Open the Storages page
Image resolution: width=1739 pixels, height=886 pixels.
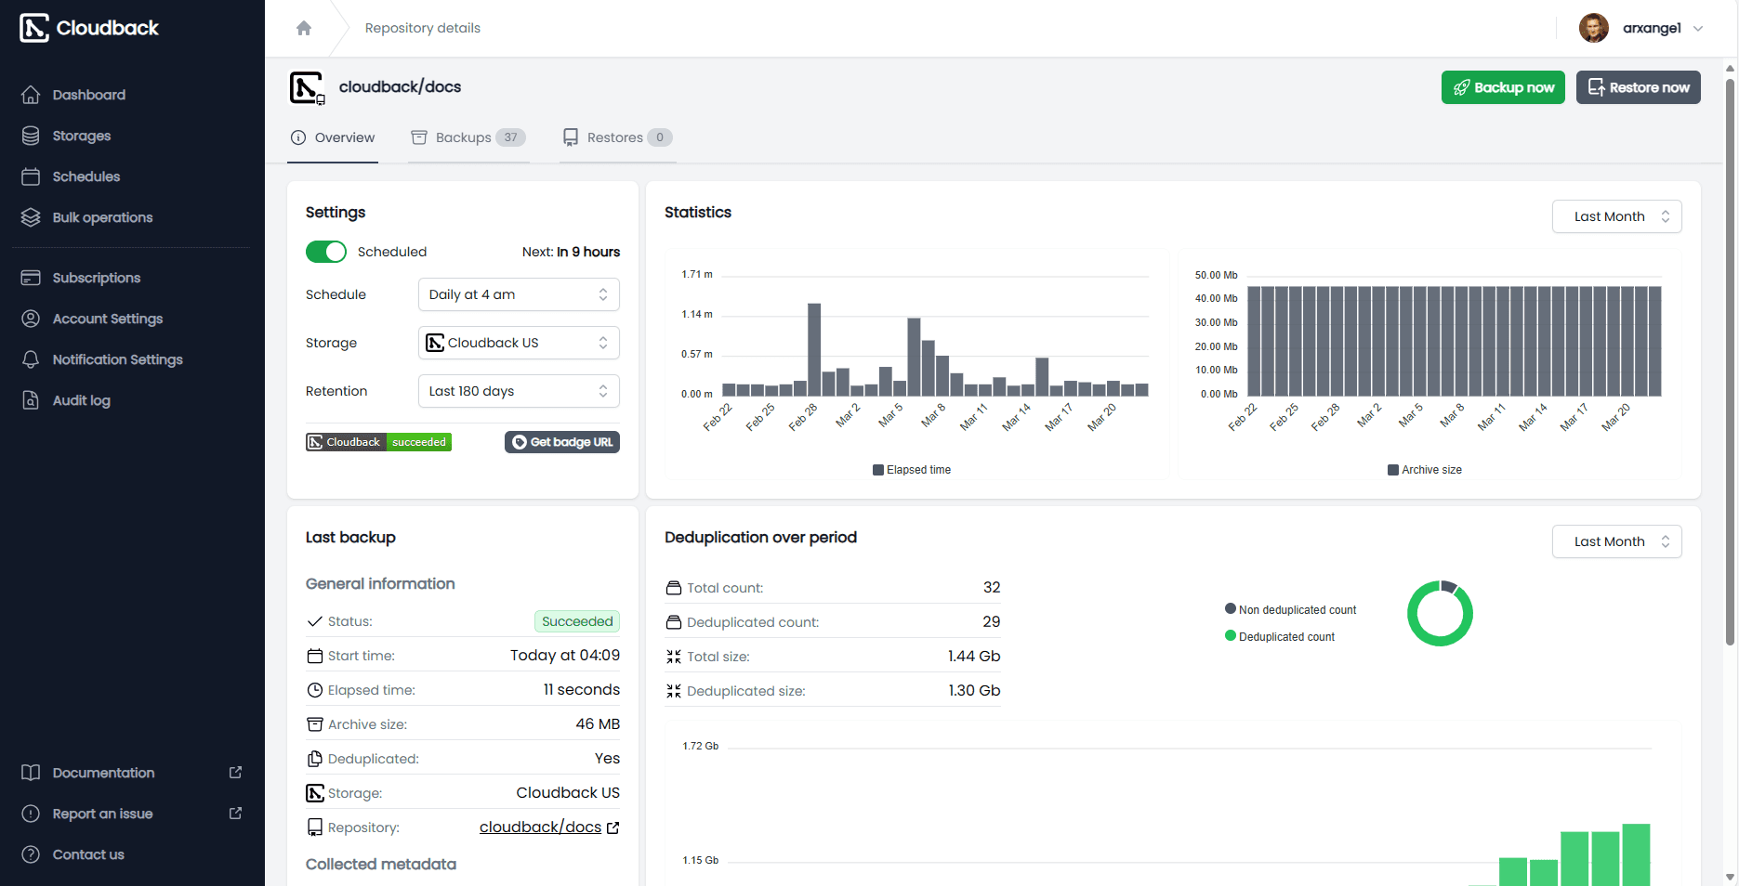click(x=81, y=136)
